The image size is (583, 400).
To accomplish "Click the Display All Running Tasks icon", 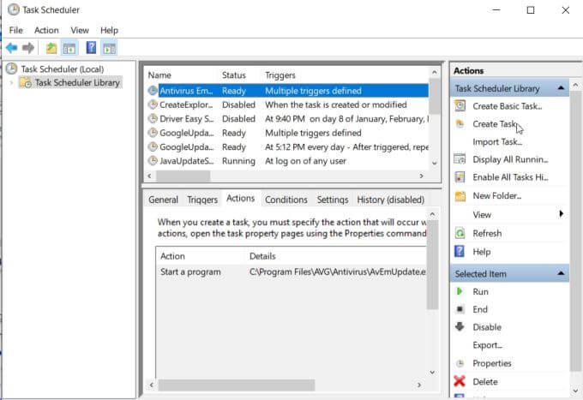I will (460, 159).
